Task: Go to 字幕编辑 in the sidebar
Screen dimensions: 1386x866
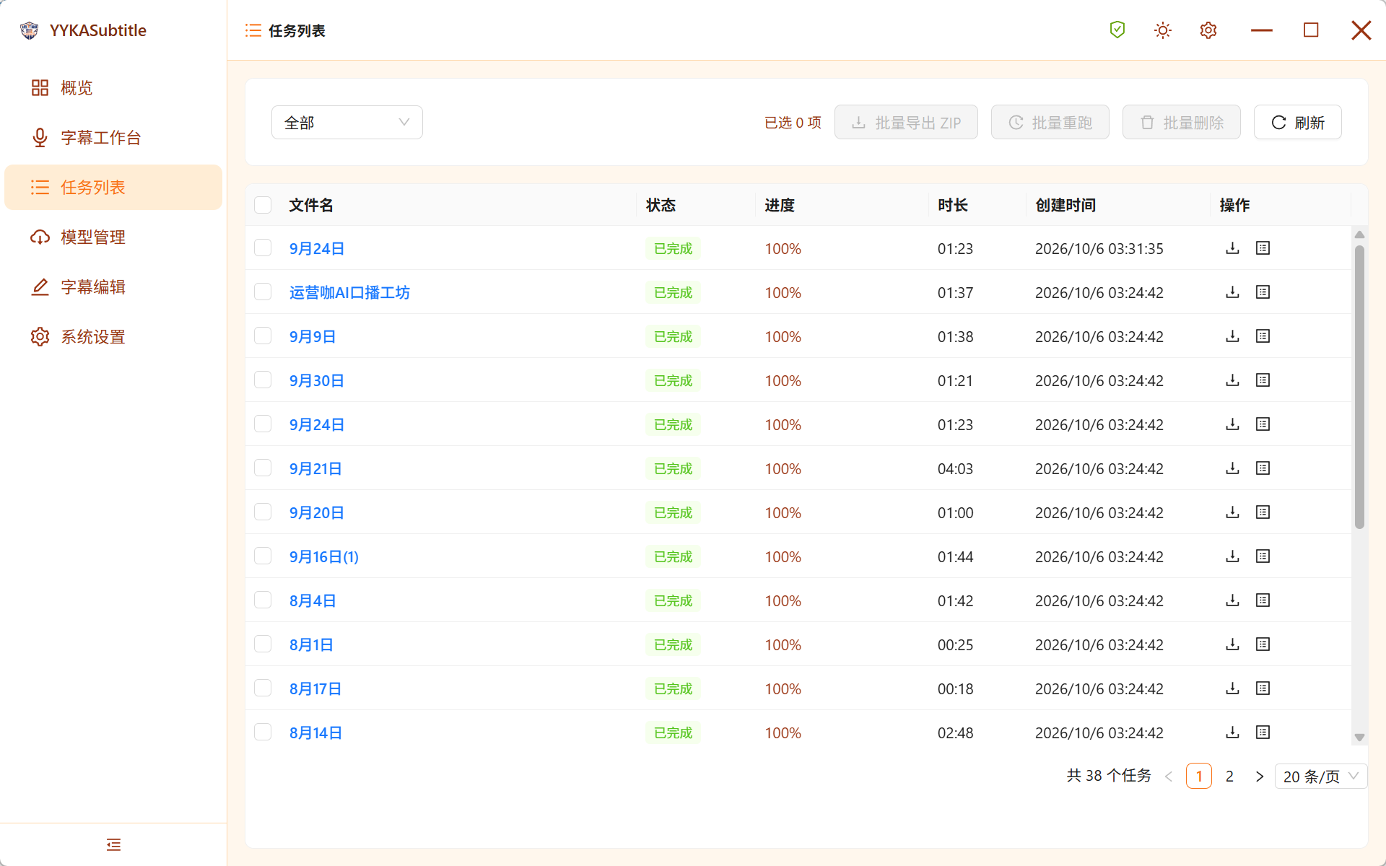Action: point(113,287)
